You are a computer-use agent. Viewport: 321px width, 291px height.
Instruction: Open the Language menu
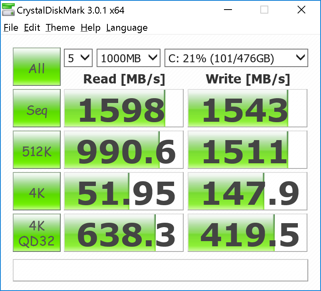click(127, 28)
